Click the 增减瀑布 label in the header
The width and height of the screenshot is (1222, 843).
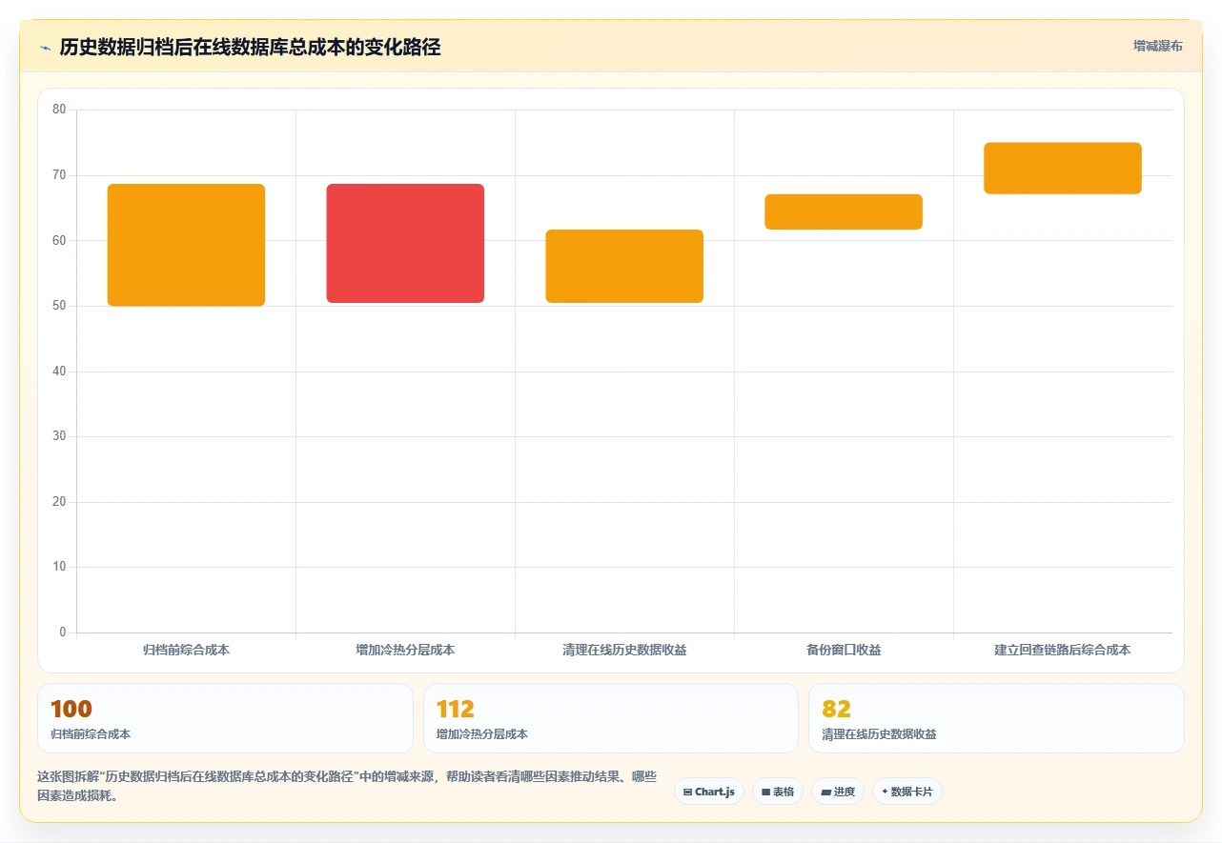(1158, 46)
